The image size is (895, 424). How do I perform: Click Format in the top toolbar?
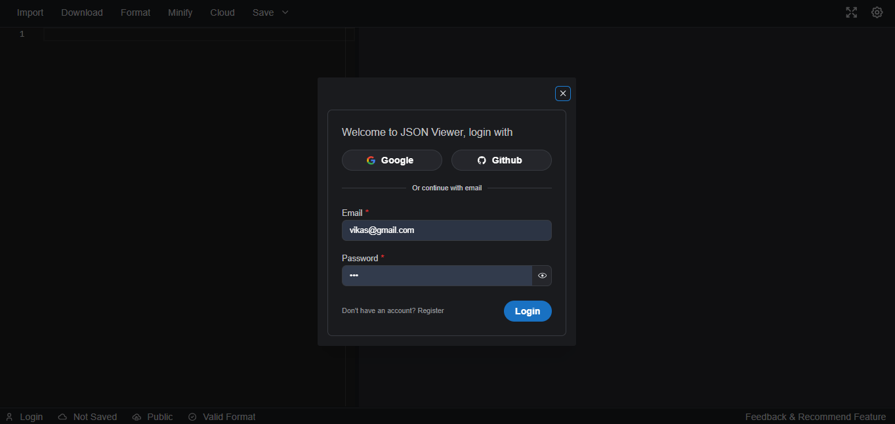pos(135,12)
